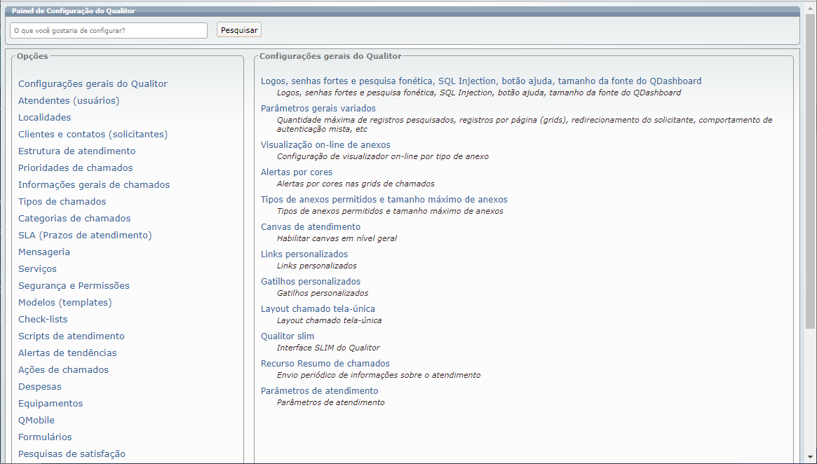Open Alertas por cores link

[297, 172]
